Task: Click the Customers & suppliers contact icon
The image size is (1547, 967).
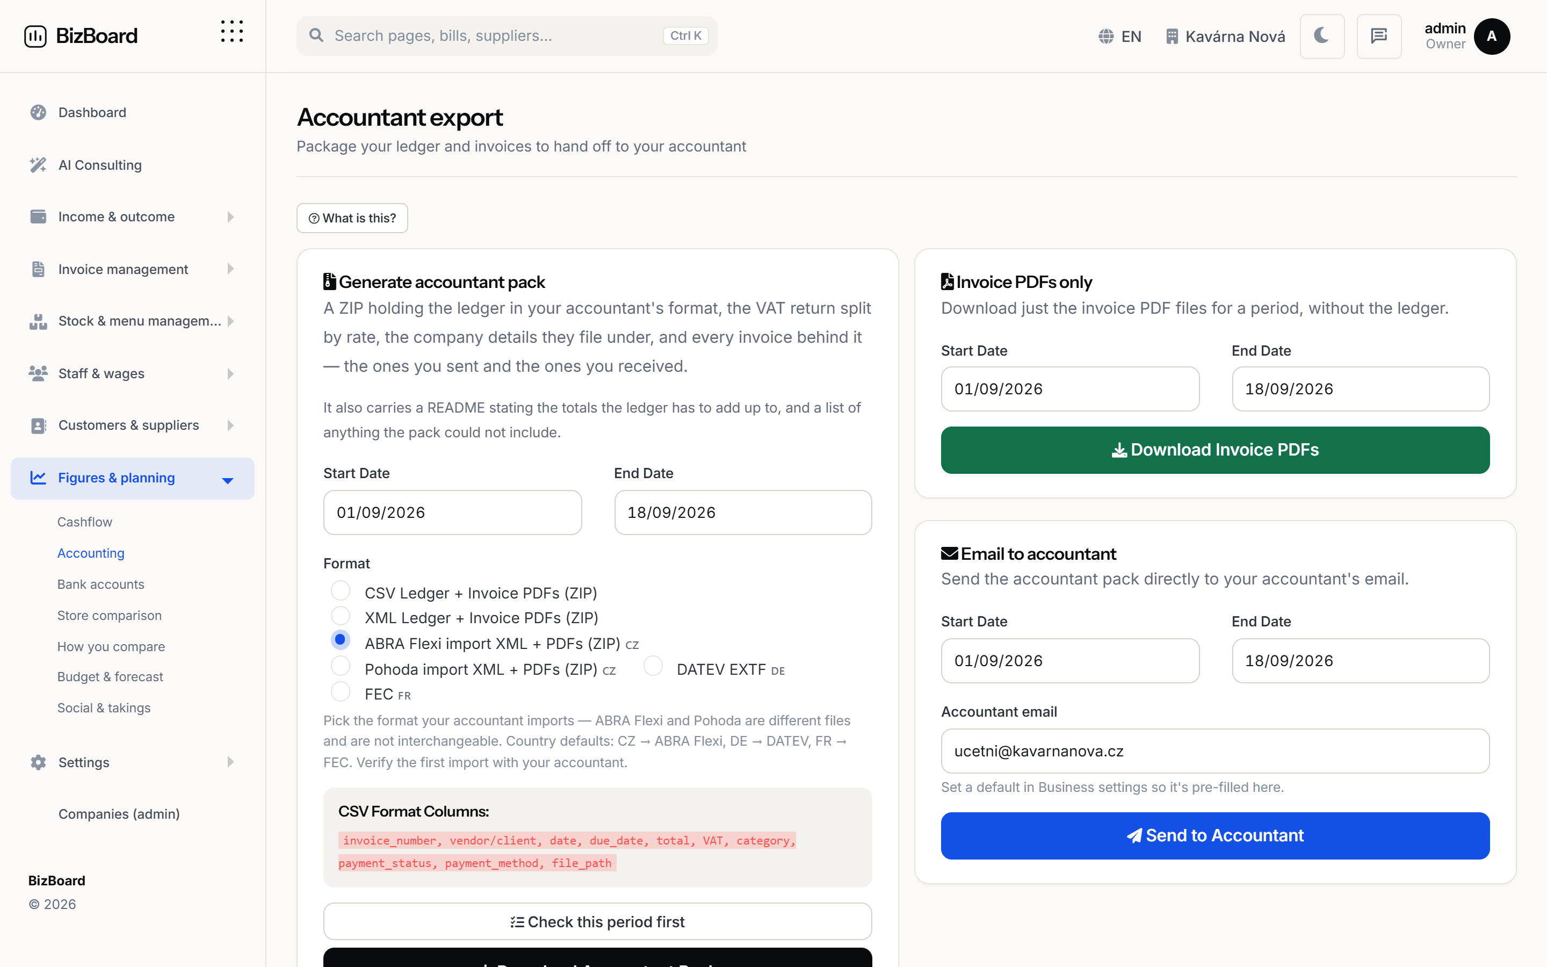Action: coord(38,425)
